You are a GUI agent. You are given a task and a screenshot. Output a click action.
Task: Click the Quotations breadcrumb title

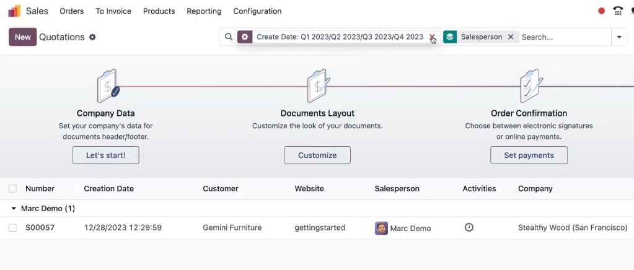tap(62, 37)
